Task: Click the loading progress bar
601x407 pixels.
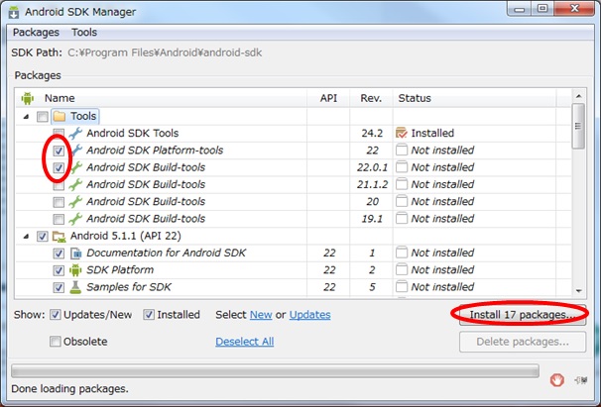Action: (x=275, y=371)
